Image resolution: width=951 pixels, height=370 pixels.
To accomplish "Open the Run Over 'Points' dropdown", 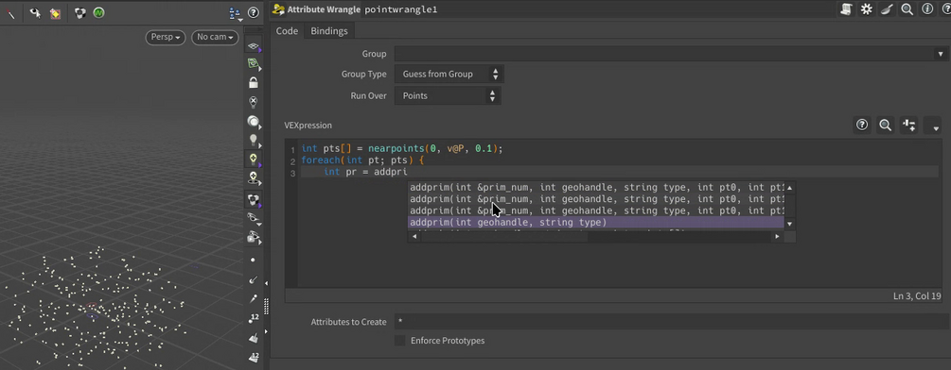I will [448, 95].
